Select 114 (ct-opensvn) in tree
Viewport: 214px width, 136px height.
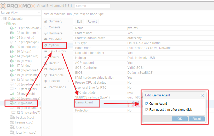(20, 56)
